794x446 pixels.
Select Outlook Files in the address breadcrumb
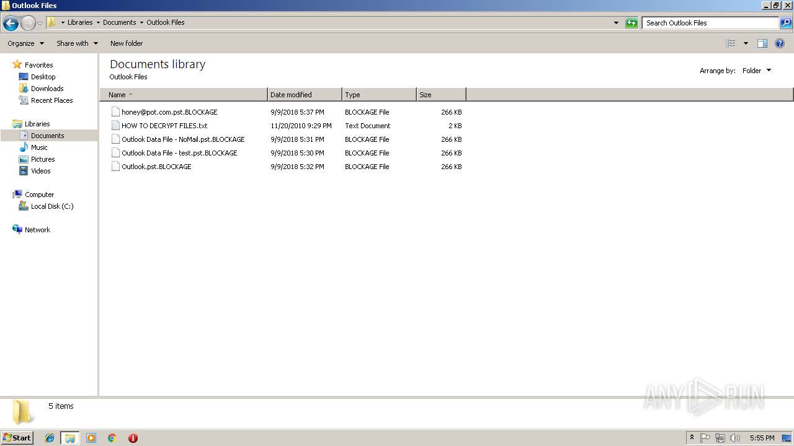click(x=166, y=22)
